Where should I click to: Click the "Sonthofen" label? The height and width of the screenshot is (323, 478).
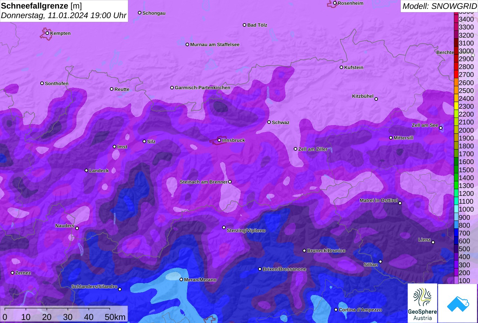coord(57,83)
